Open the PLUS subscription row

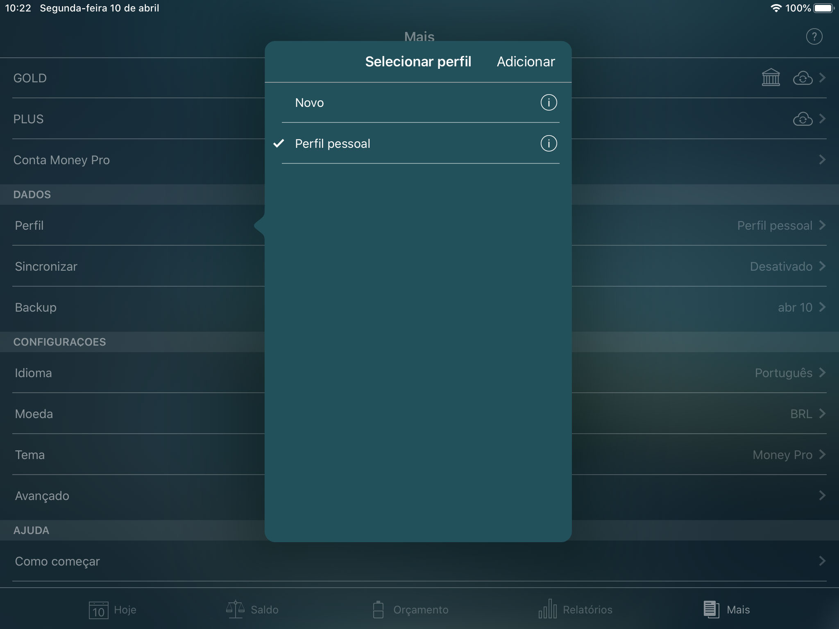419,119
